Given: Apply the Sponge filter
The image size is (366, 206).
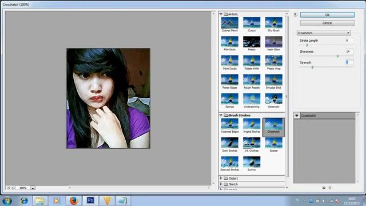Looking at the screenshot, I should pos(230,99).
